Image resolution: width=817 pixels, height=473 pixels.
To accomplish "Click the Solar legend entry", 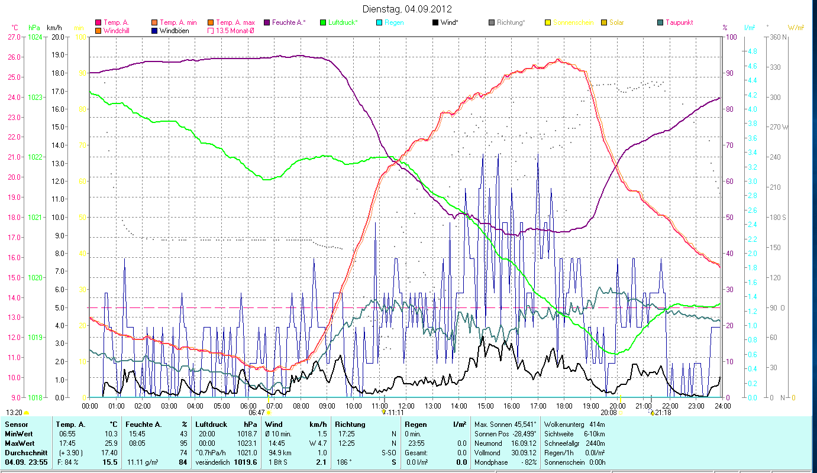I will 616,22.
